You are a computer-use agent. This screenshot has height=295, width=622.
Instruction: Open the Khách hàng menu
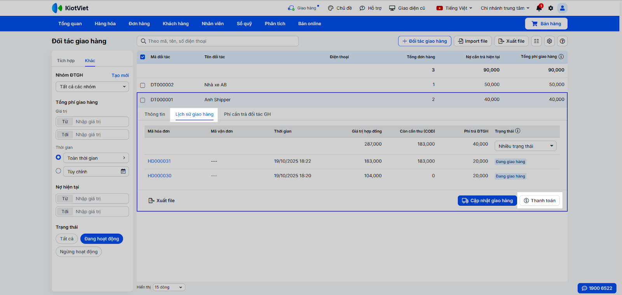tap(175, 24)
